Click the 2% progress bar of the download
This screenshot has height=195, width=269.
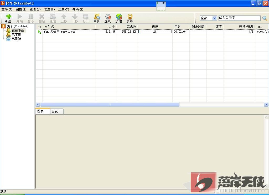coord(155,32)
